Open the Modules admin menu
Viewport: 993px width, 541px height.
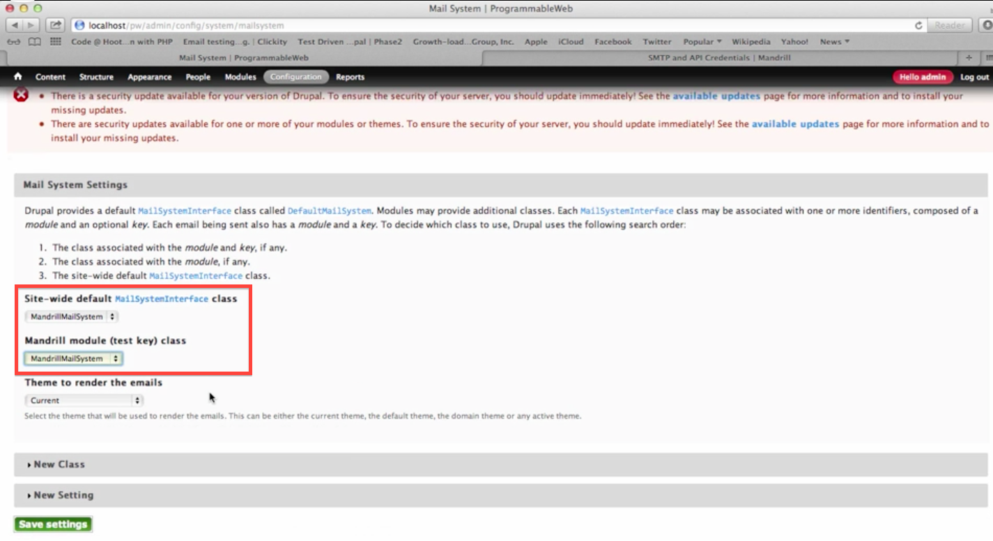240,77
